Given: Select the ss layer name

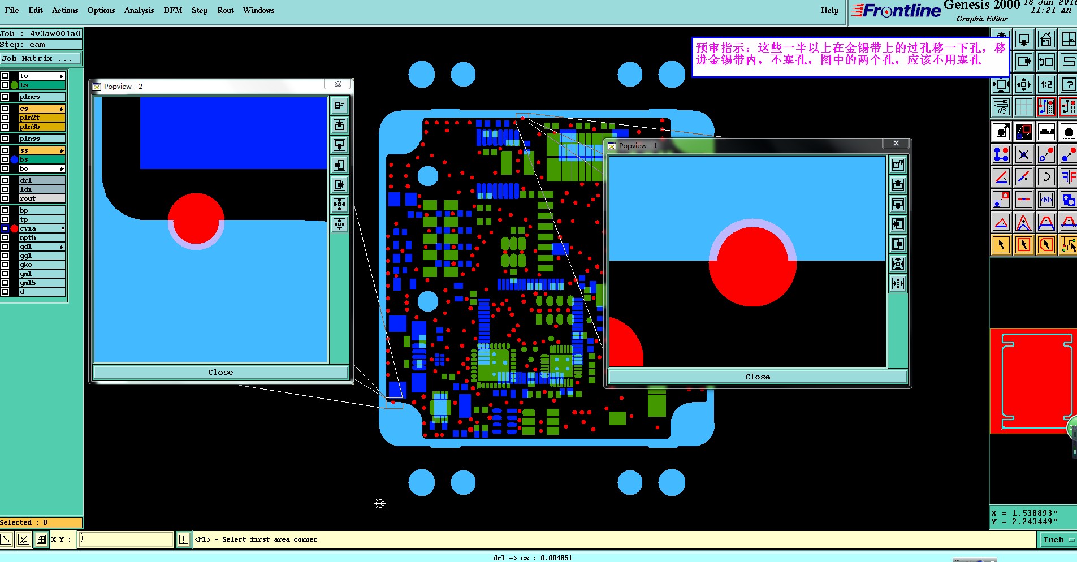Looking at the screenshot, I should [x=42, y=150].
